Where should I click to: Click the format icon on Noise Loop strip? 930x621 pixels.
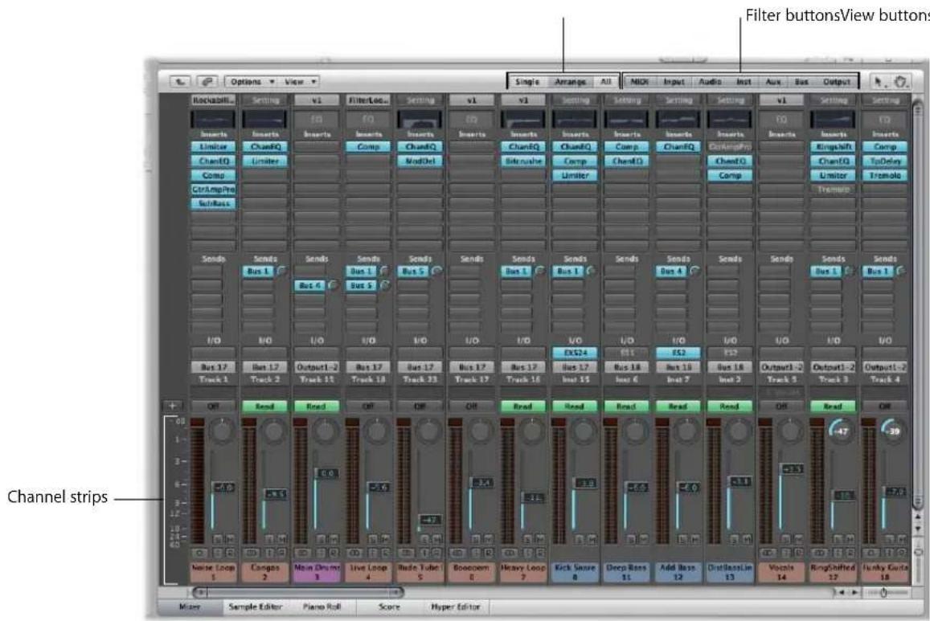199,553
